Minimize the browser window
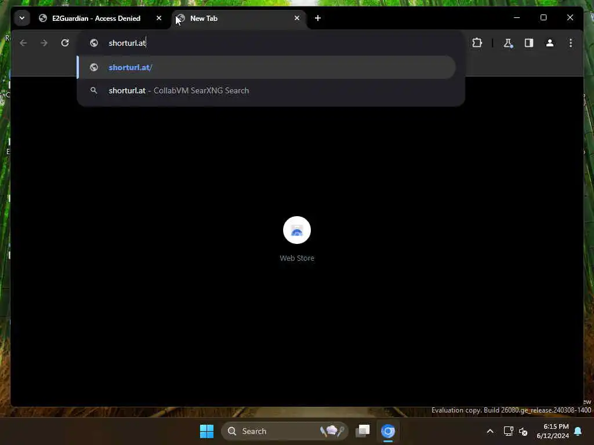The image size is (594, 445). pyautogui.click(x=517, y=18)
